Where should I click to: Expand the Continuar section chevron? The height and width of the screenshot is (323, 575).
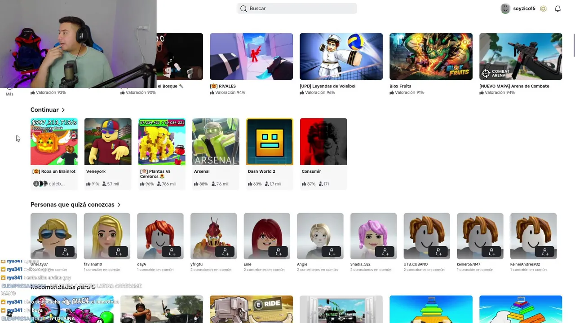point(63,110)
